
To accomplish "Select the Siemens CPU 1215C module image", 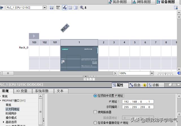I will (x=79, y=58).
